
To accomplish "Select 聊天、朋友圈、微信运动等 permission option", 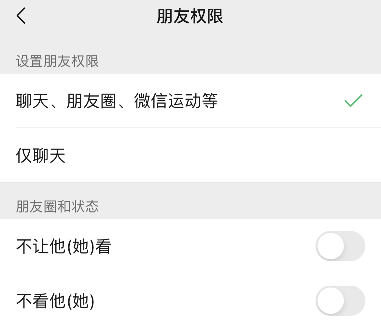I will [x=117, y=101].
